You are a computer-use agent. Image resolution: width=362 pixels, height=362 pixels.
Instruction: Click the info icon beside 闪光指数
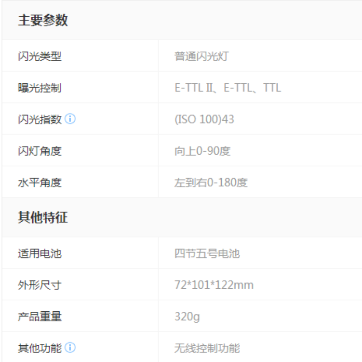[x=70, y=119]
